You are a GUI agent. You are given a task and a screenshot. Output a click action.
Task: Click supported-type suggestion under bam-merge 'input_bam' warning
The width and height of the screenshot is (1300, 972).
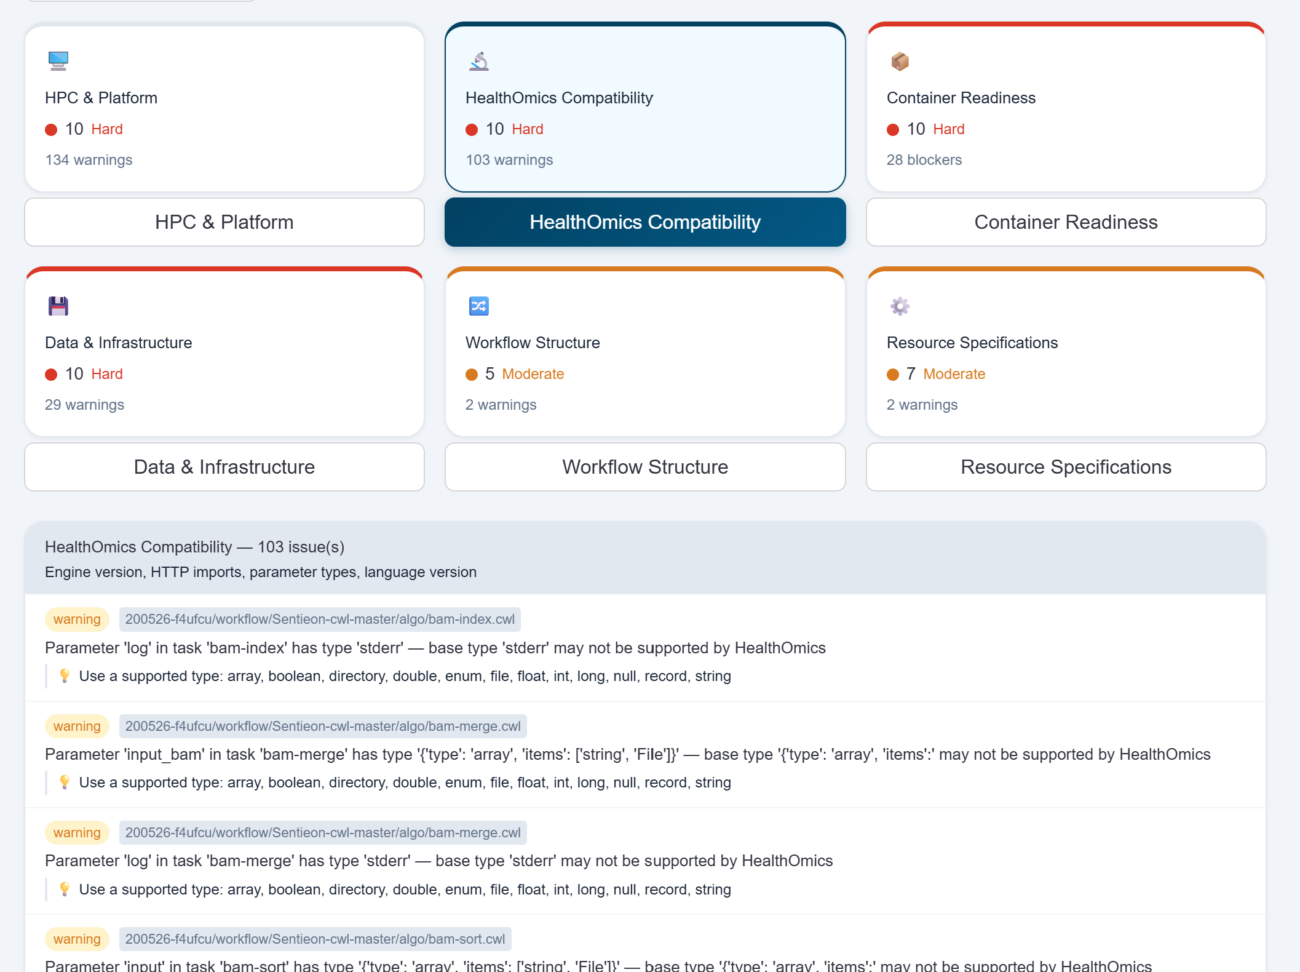pyautogui.click(x=405, y=783)
